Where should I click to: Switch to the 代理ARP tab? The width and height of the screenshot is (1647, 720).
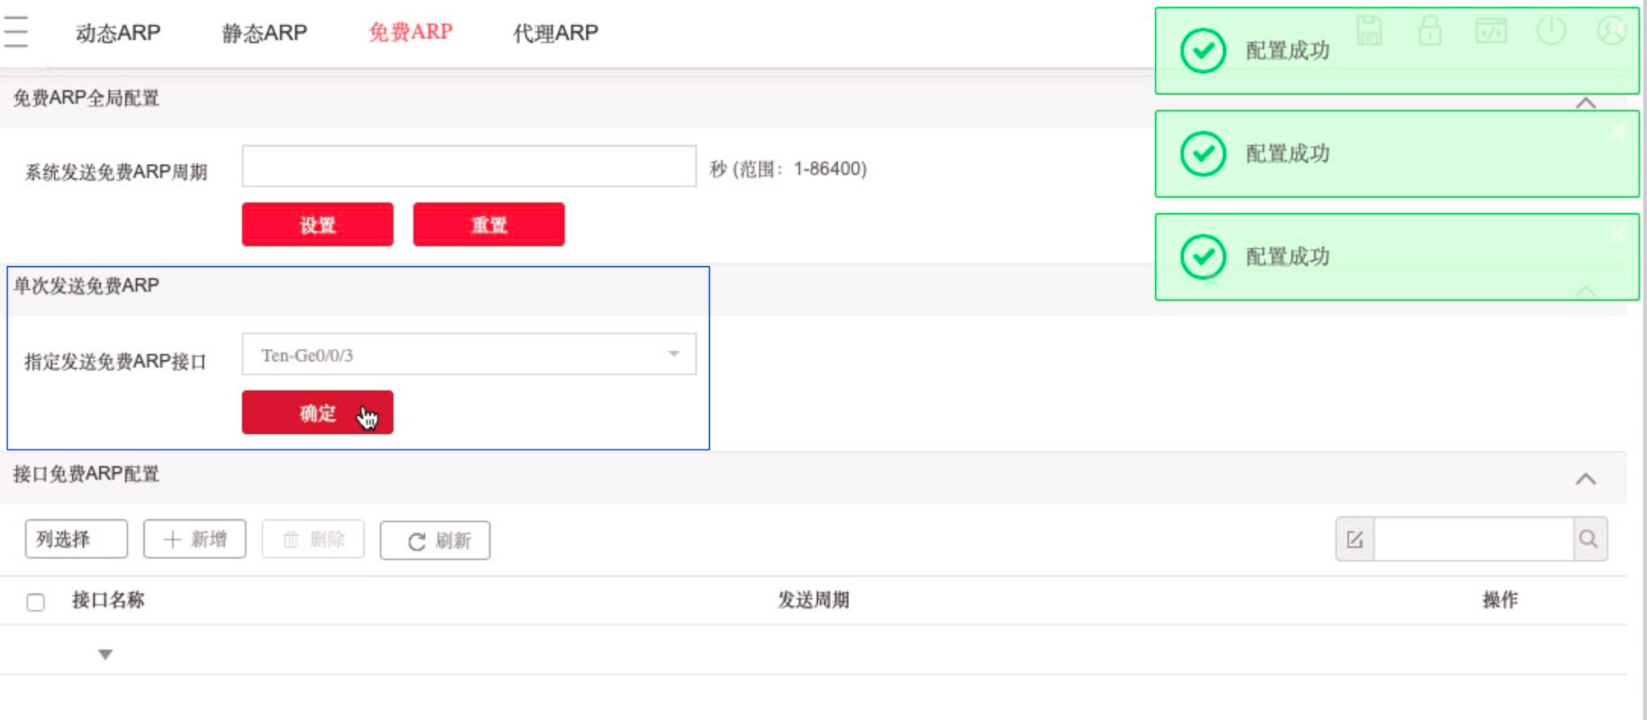coord(556,33)
